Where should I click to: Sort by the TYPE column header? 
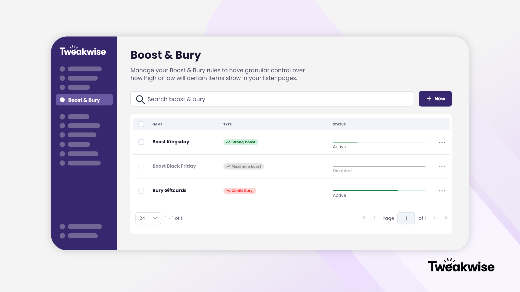coord(227,124)
